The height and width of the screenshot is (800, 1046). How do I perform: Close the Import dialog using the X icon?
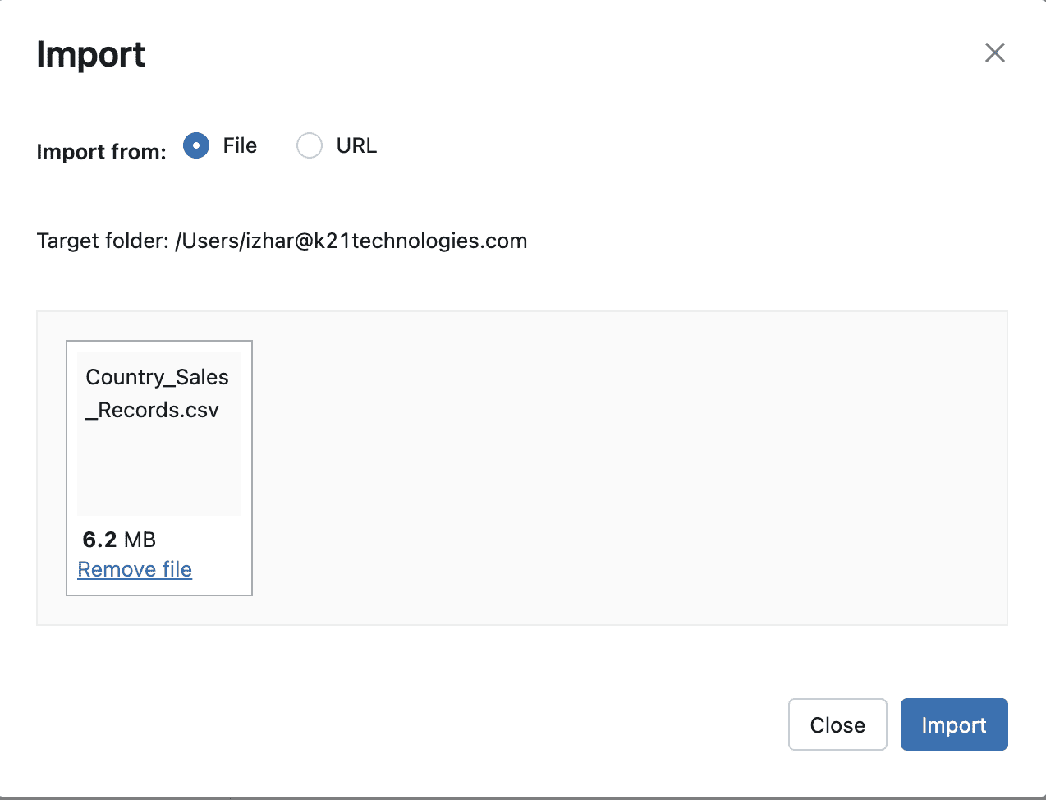[994, 53]
